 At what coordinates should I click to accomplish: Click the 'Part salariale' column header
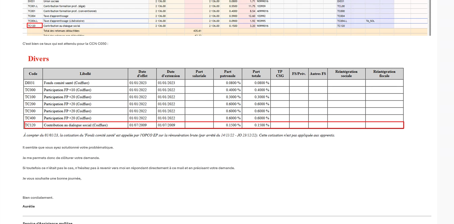[x=199, y=74]
